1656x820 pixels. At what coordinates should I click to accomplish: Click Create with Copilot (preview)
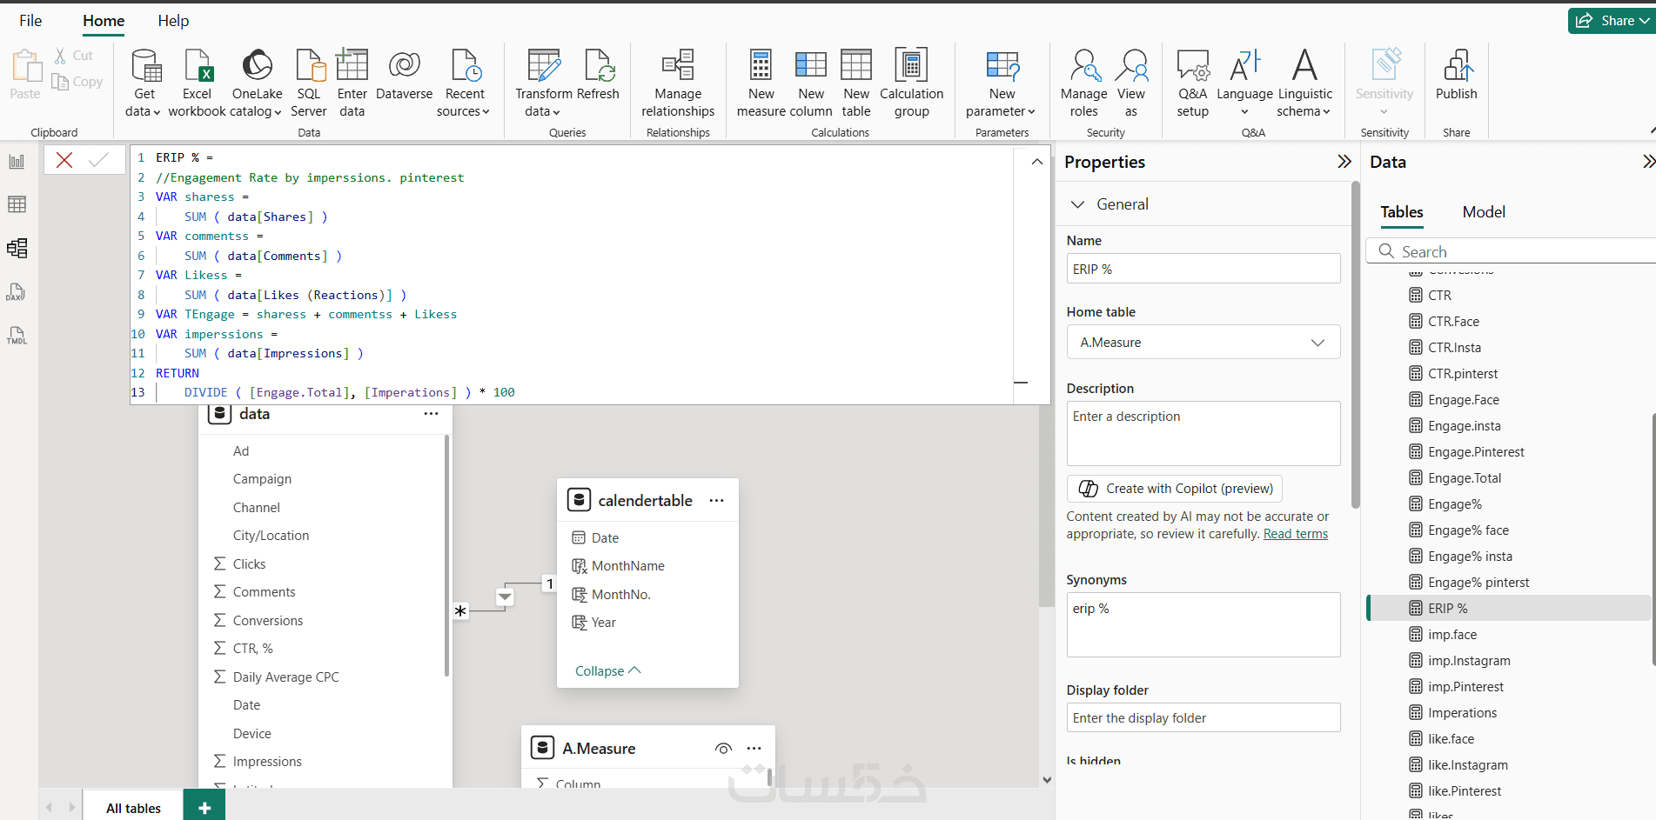pos(1175,489)
